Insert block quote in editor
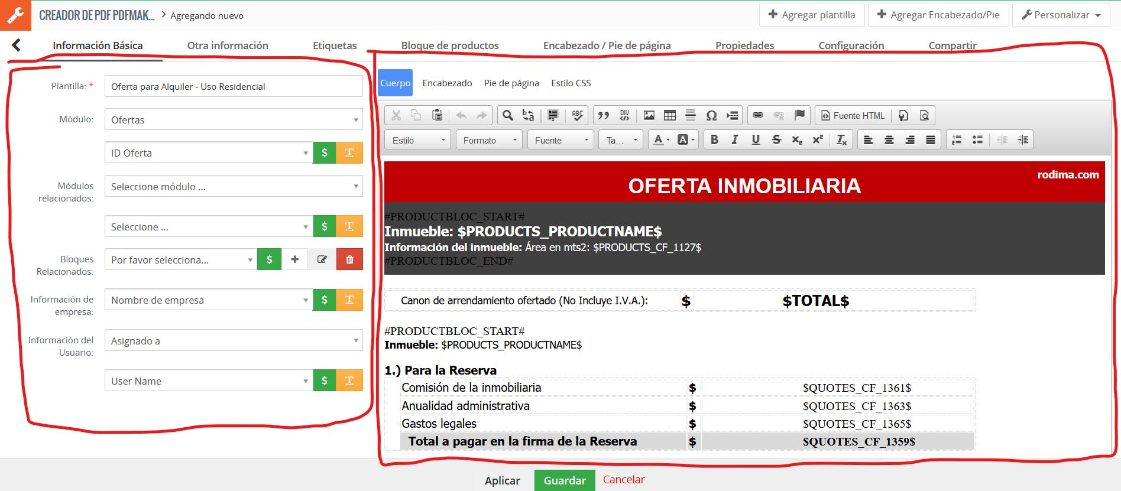The height and width of the screenshot is (491, 1121). (603, 115)
